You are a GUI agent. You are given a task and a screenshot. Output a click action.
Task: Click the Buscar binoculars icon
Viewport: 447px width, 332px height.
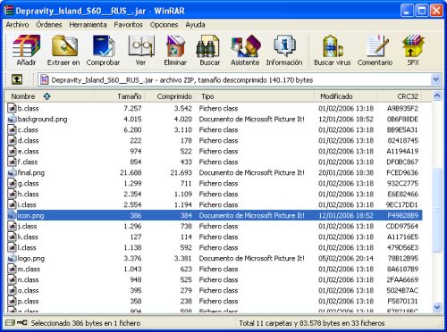(207, 46)
